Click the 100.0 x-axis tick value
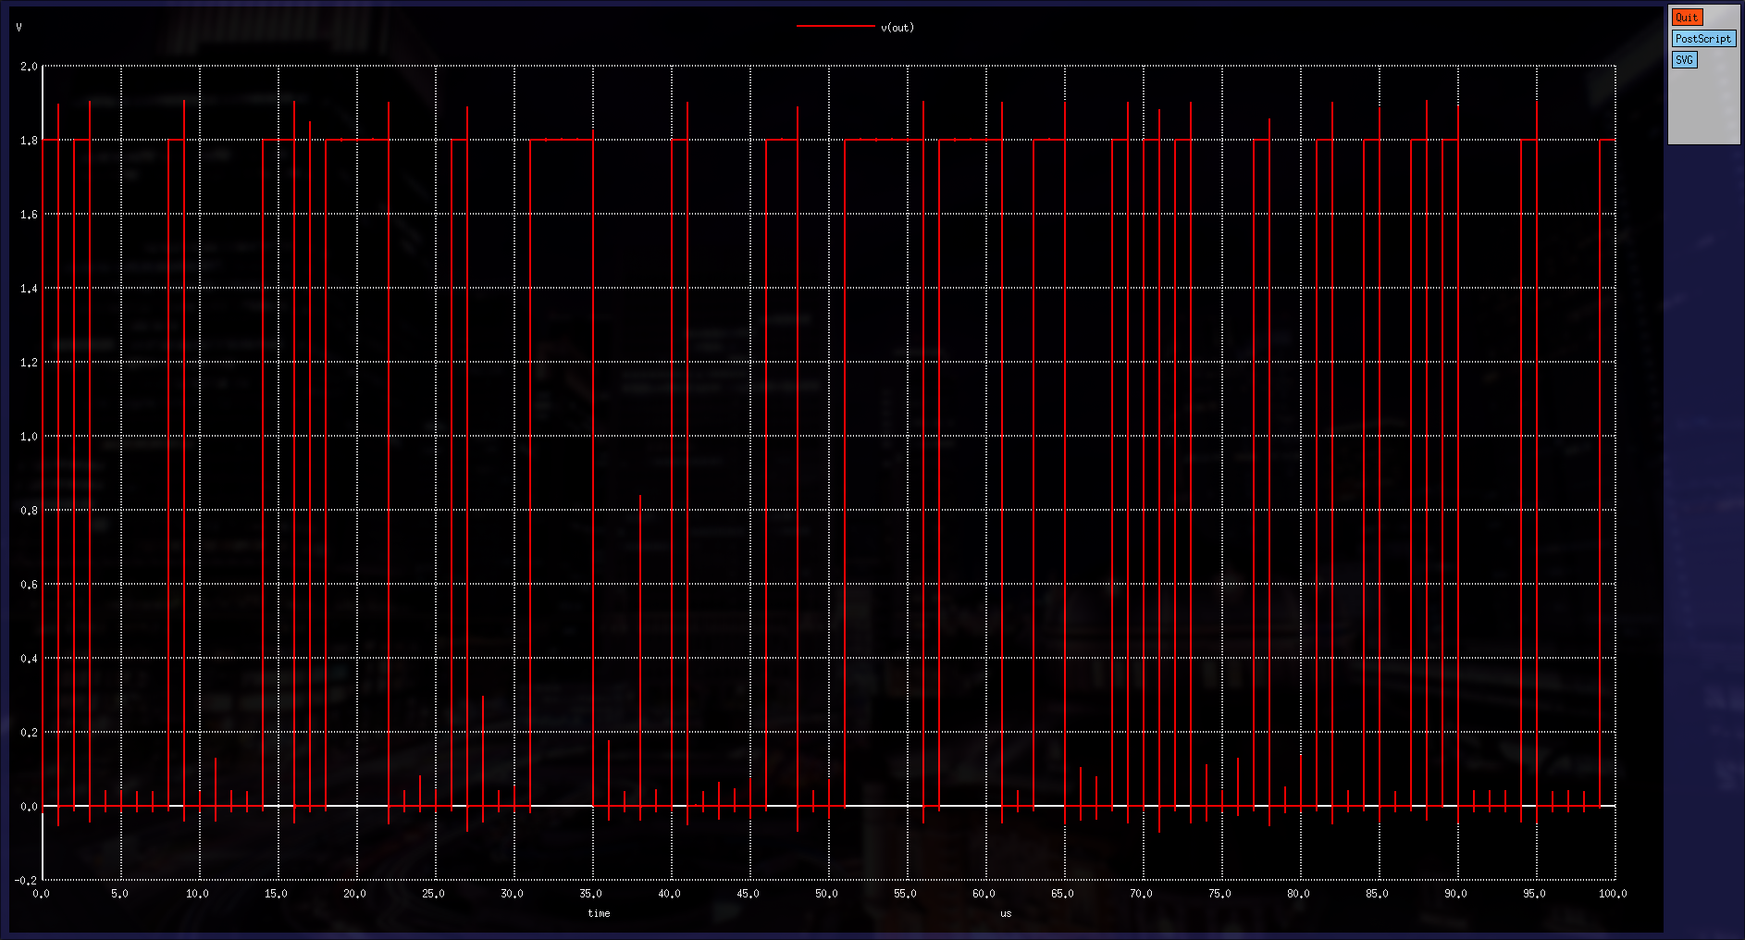The image size is (1745, 940). click(x=1612, y=894)
